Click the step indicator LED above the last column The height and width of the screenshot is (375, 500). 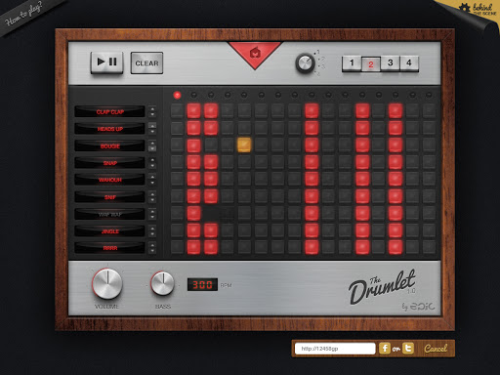(x=429, y=95)
